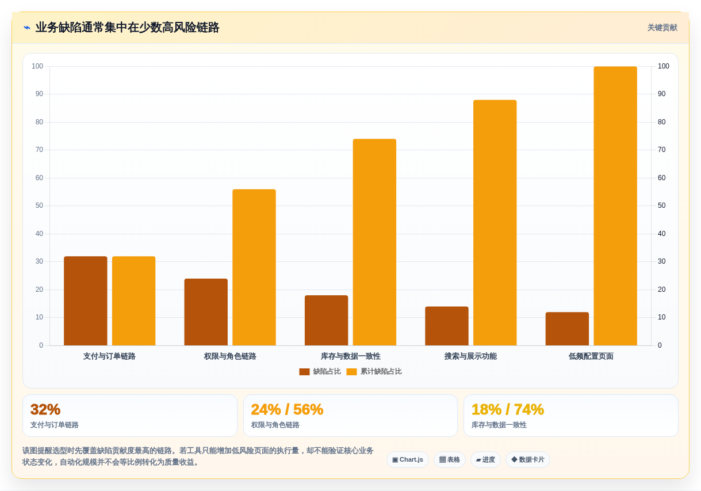
Task: Select the Chart.js tag chip
Action: coord(408,459)
